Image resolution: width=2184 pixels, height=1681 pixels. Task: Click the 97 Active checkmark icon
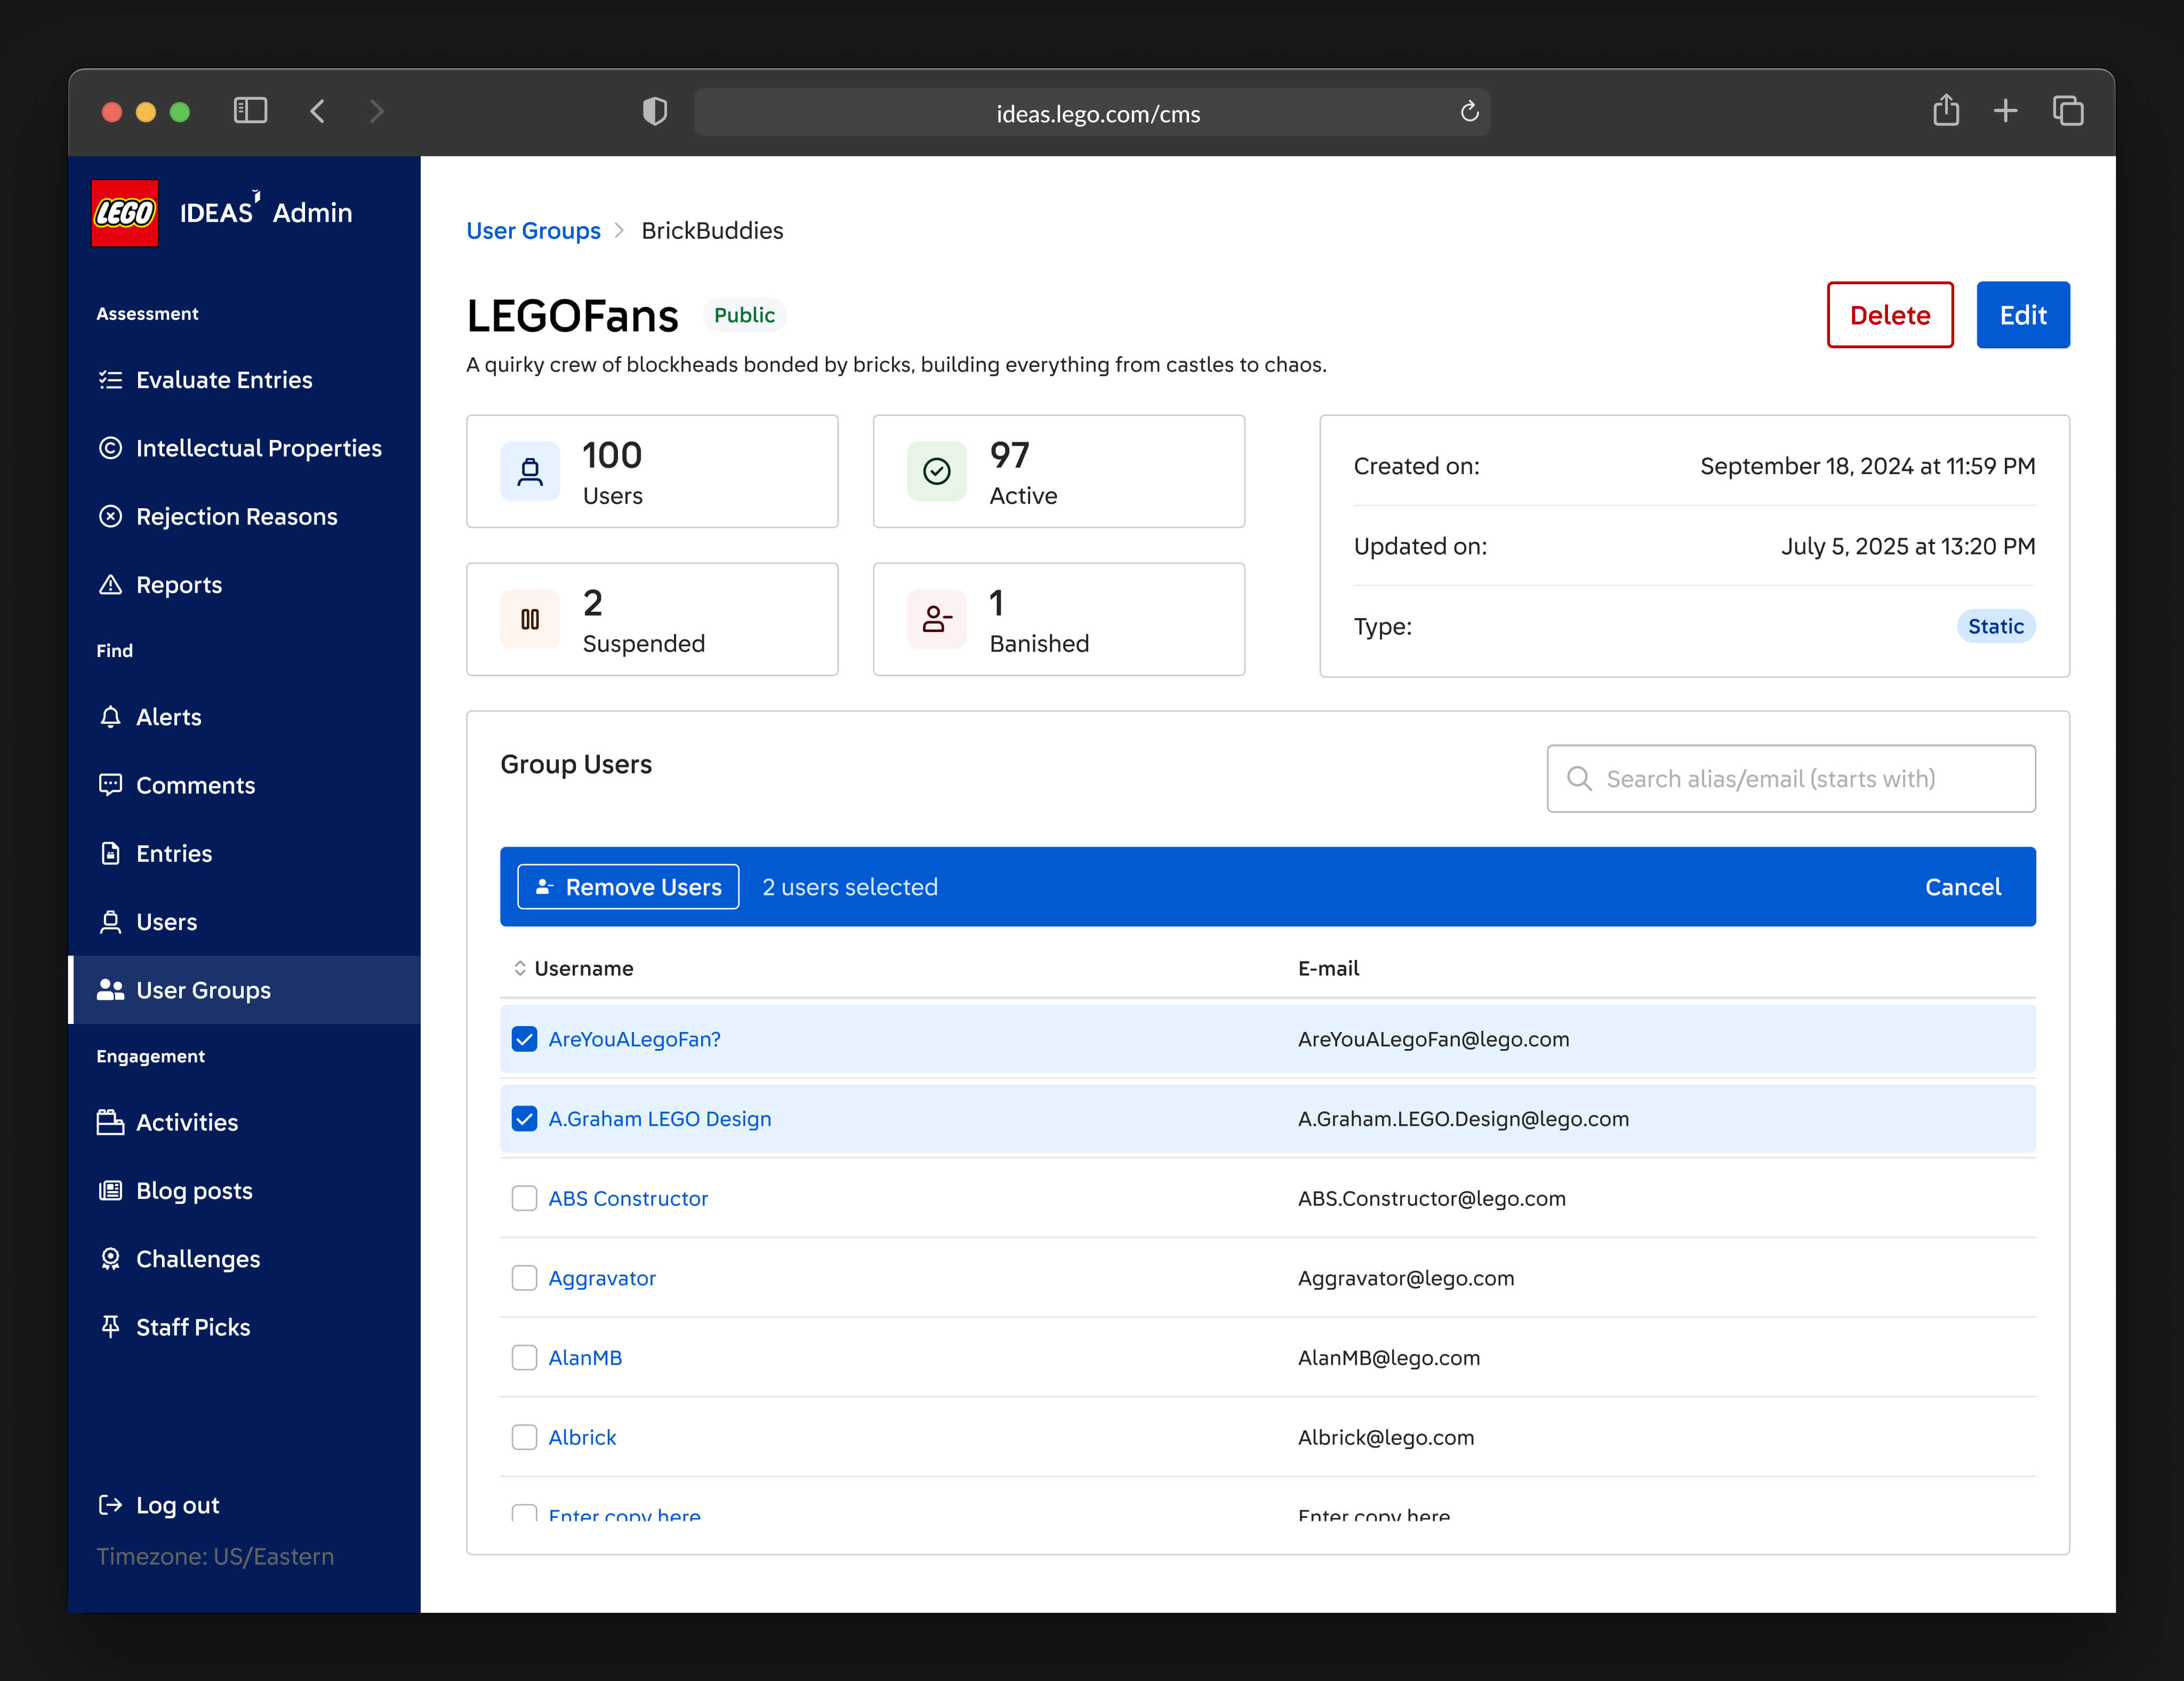937,472
